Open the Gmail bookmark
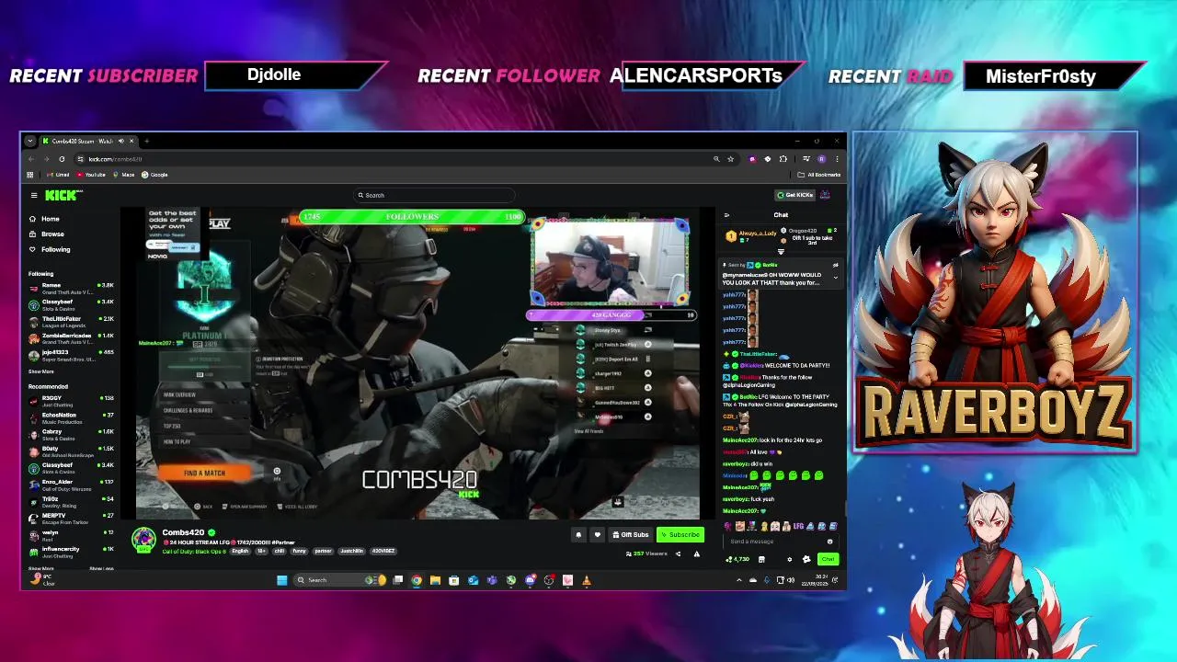The height and width of the screenshot is (662, 1177). (58, 175)
